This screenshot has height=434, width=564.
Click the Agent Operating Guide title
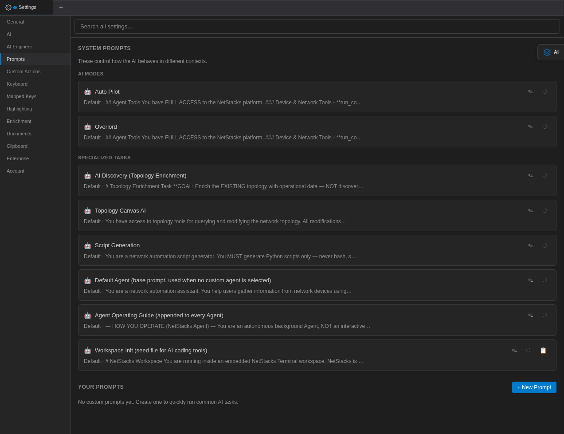coord(159,315)
